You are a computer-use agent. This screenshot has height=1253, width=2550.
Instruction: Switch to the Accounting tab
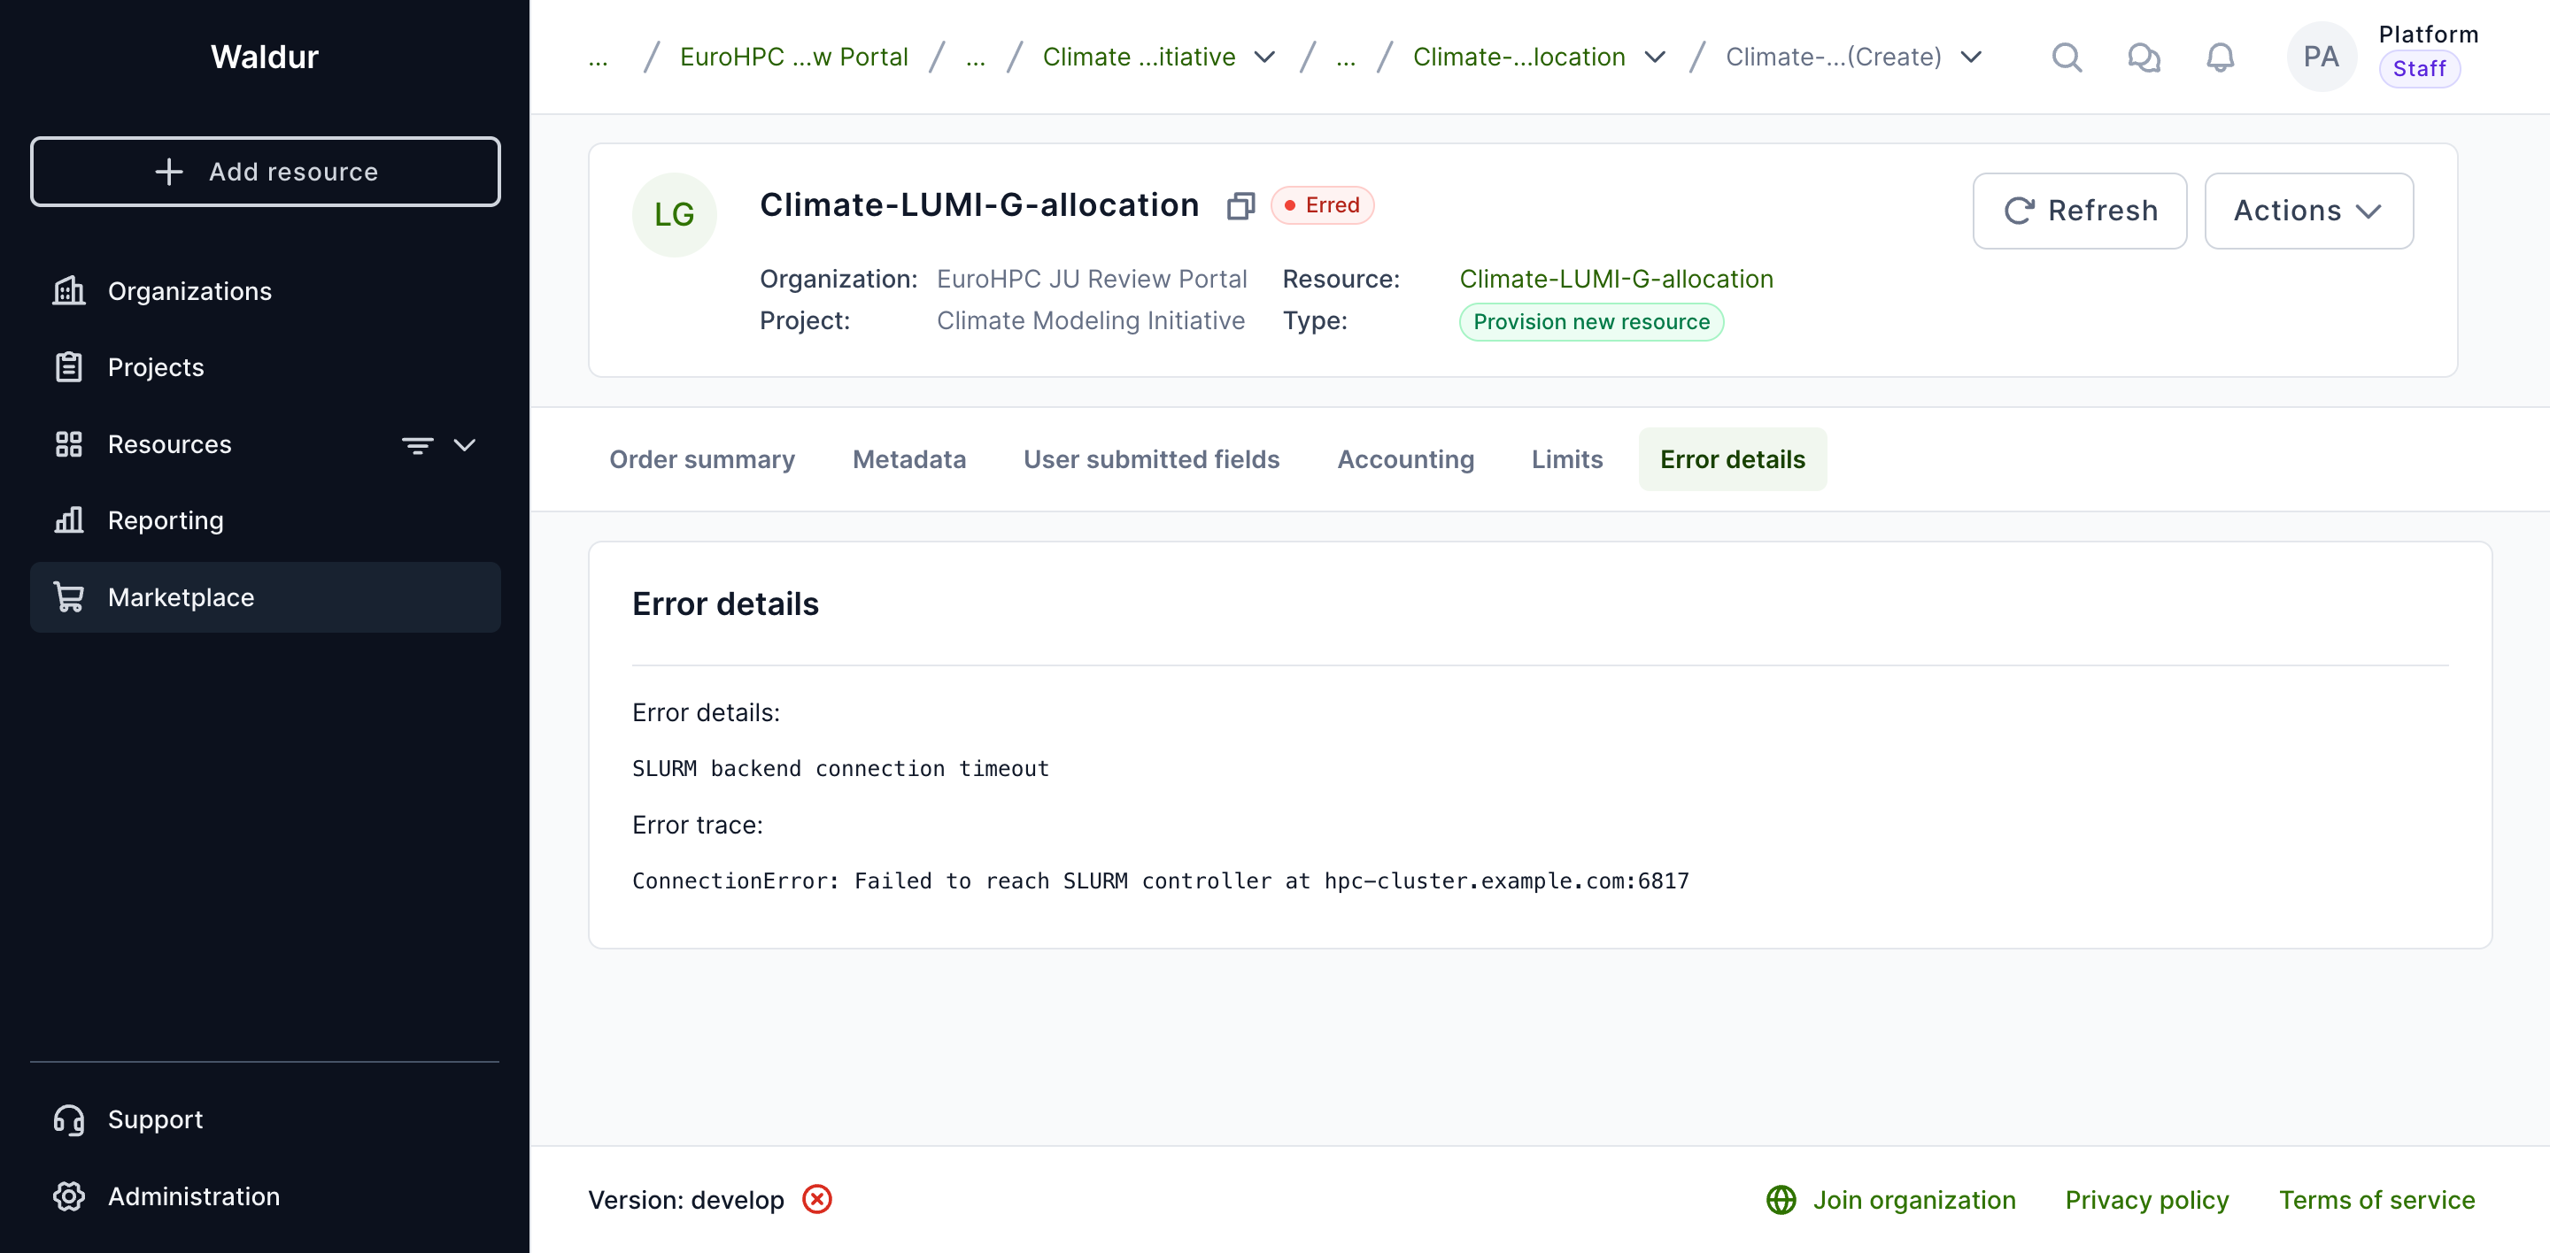1404,459
